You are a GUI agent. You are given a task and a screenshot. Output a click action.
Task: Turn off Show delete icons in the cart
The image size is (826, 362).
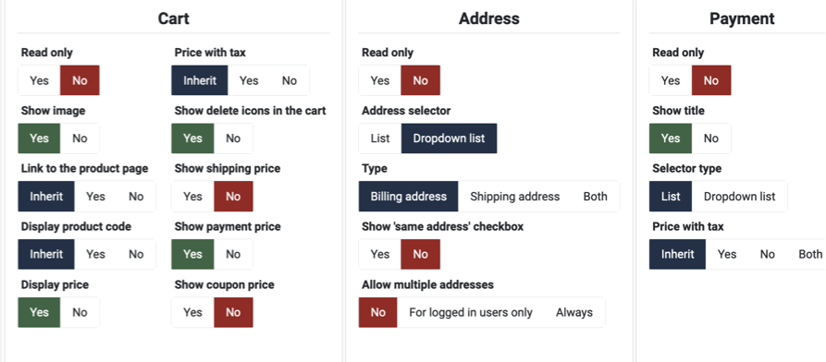tap(233, 139)
